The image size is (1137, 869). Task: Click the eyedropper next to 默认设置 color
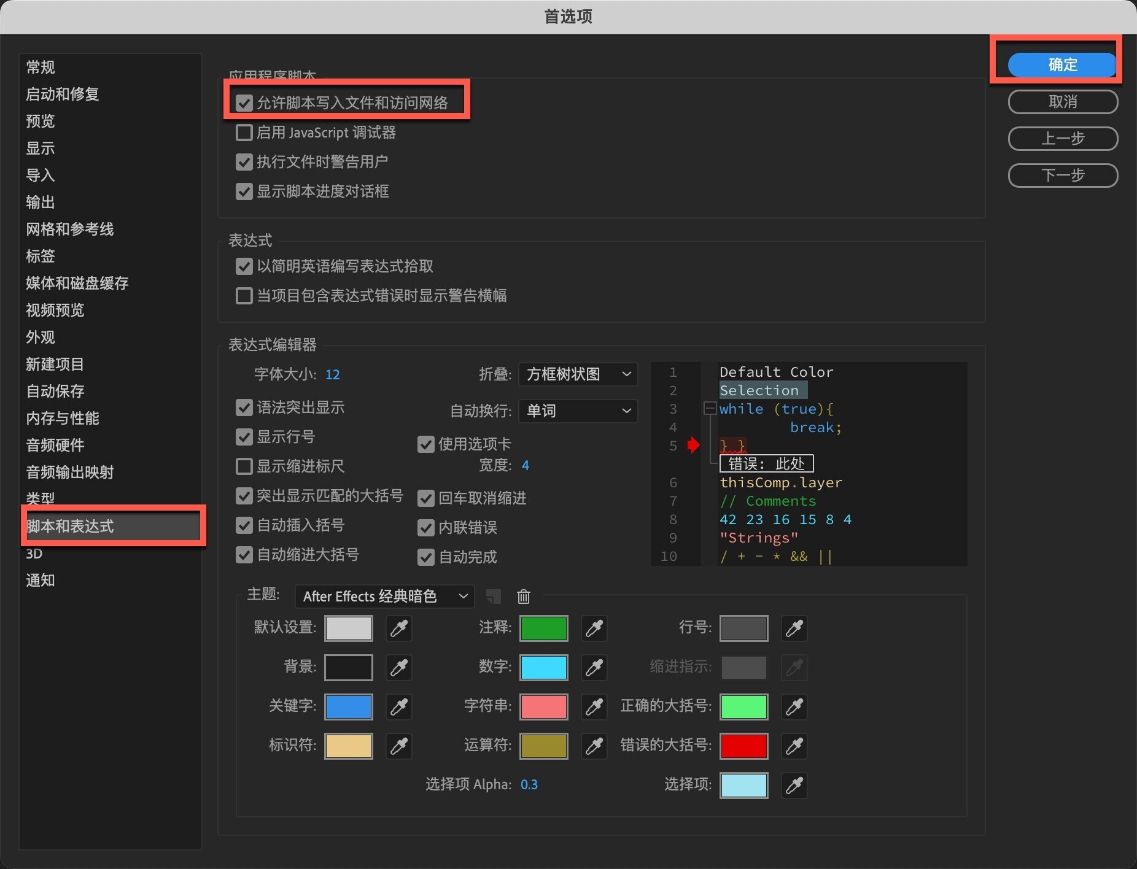pyautogui.click(x=399, y=628)
